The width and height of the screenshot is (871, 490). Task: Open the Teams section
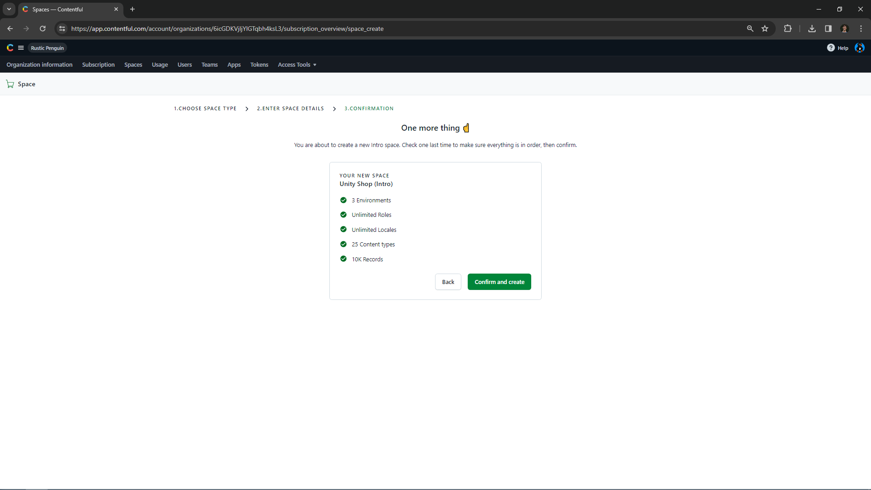(x=209, y=64)
